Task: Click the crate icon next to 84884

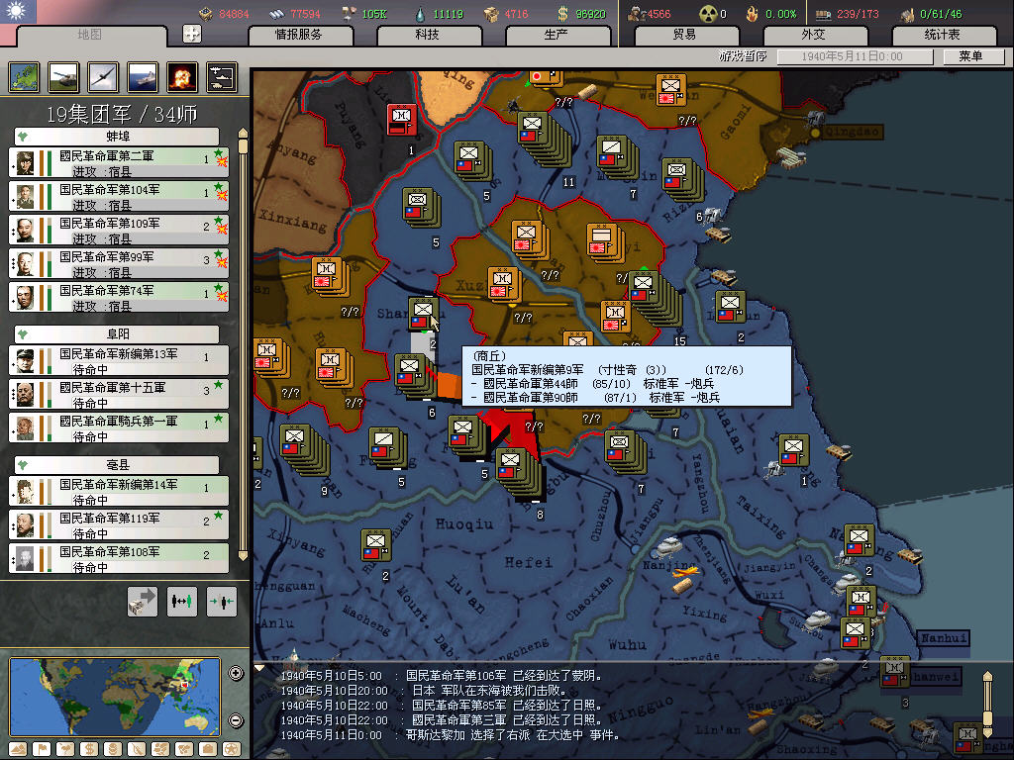Action: (206, 14)
